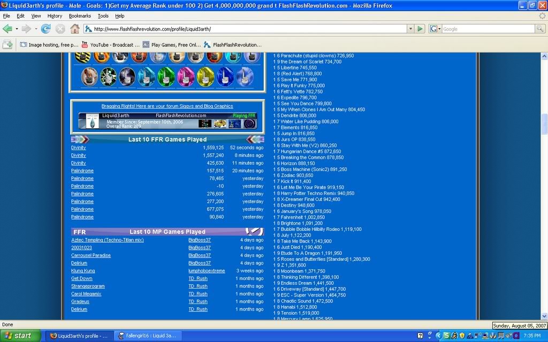Open the Bookmarks menu
Viewport: 548px width, 342px height.
coord(80,16)
